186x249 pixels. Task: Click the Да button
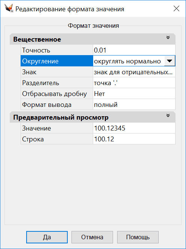(47, 237)
